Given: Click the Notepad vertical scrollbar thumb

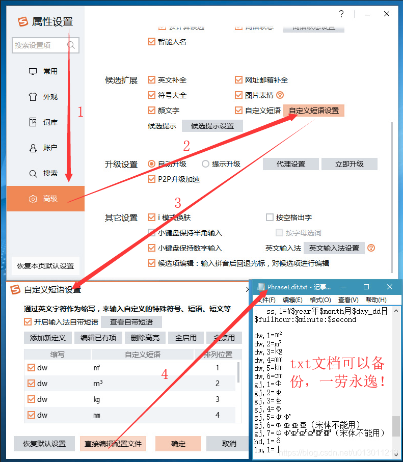Looking at the screenshot, I should tap(396, 426).
